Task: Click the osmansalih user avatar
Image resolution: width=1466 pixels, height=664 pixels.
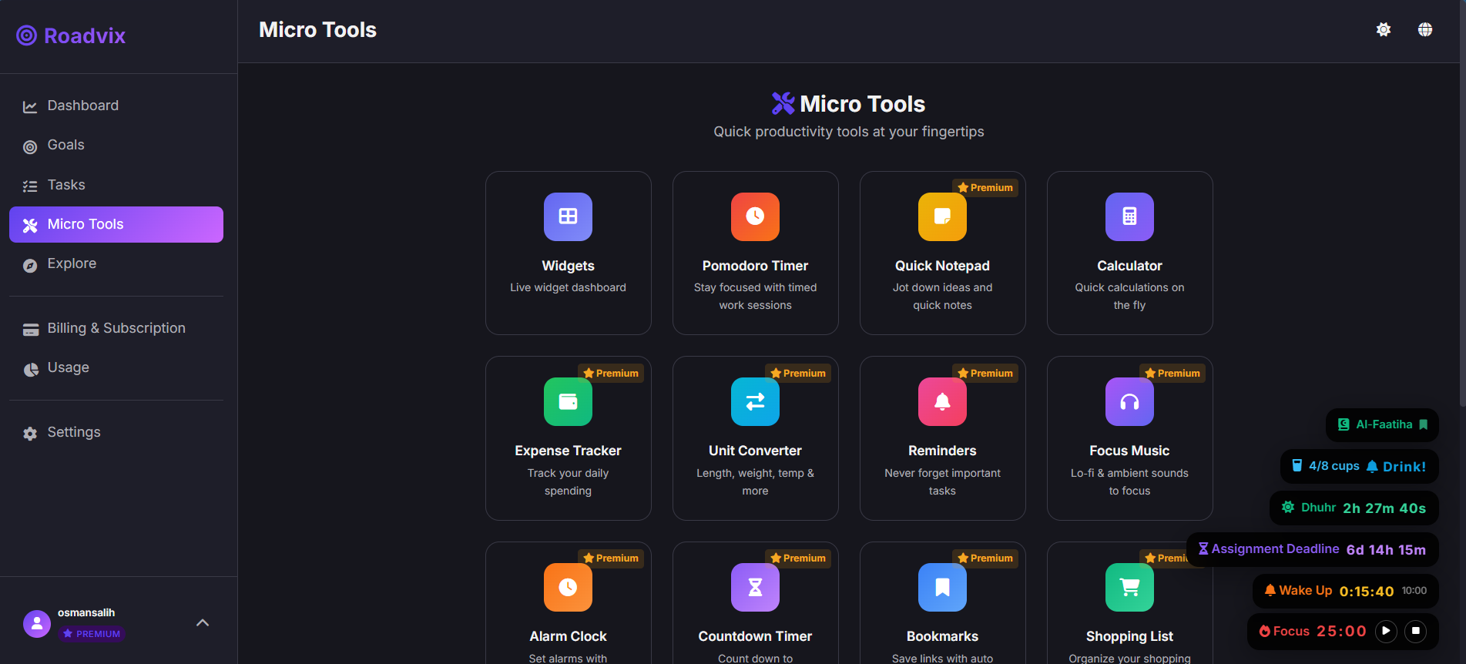Action: pyautogui.click(x=37, y=623)
